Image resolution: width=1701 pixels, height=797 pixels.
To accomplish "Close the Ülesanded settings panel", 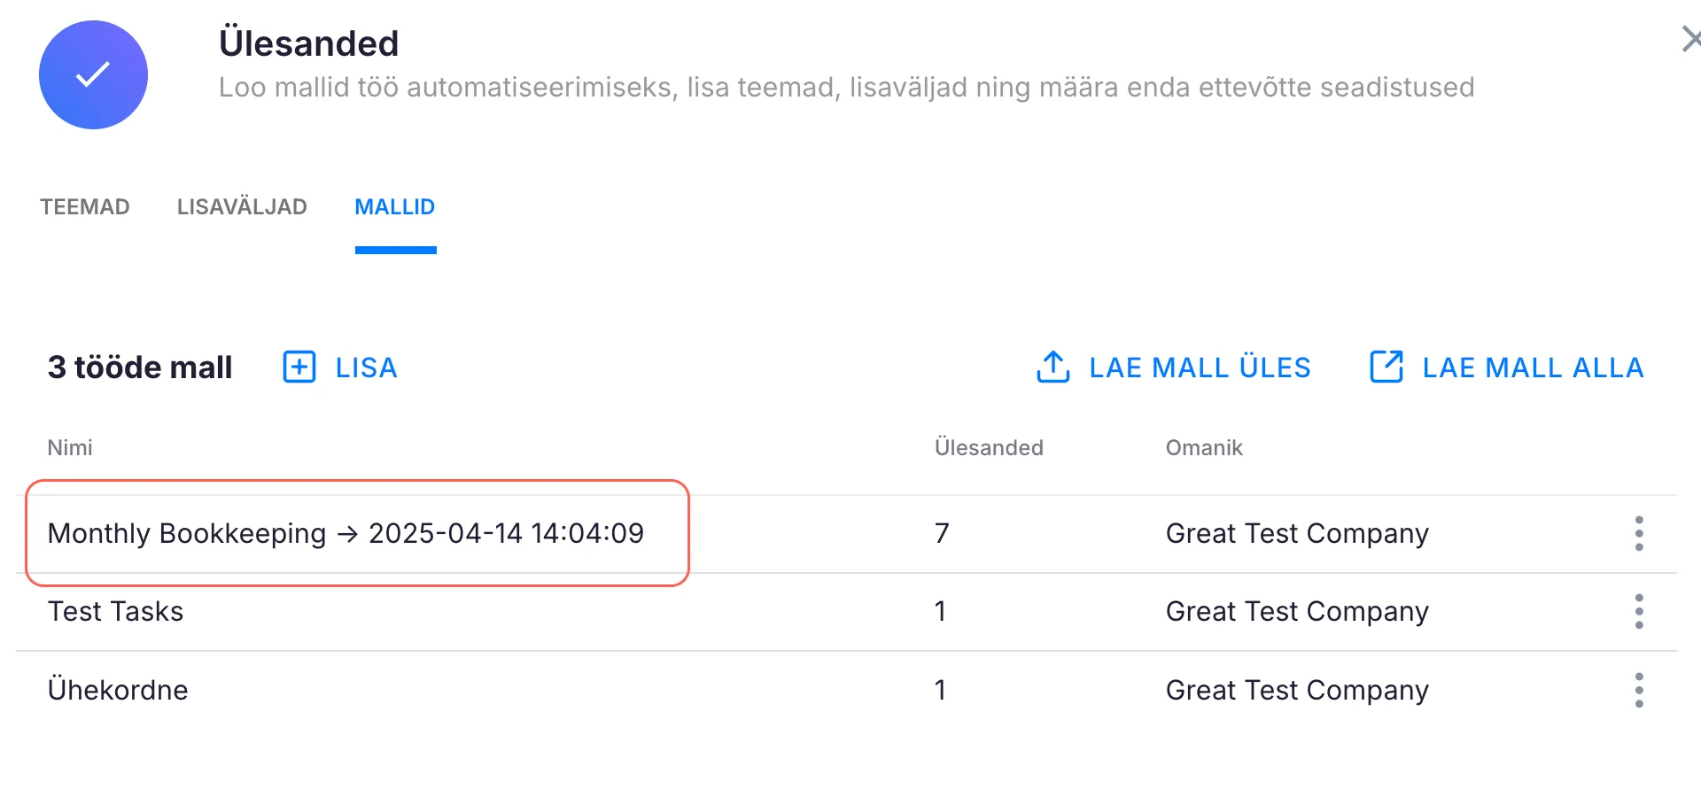I will [x=1690, y=39].
